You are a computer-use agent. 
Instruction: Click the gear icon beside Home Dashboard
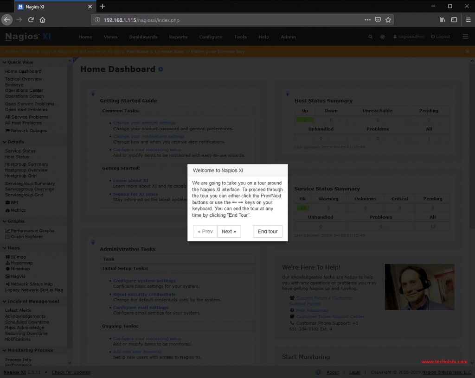161,69
